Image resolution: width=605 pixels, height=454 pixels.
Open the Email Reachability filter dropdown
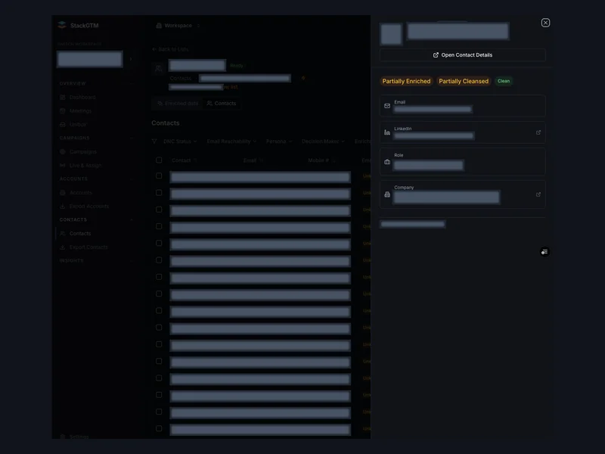[x=231, y=141]
